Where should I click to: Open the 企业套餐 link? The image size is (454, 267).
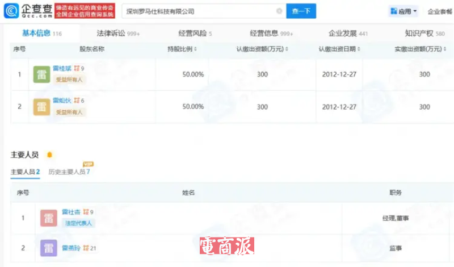(x=440, y=11)
